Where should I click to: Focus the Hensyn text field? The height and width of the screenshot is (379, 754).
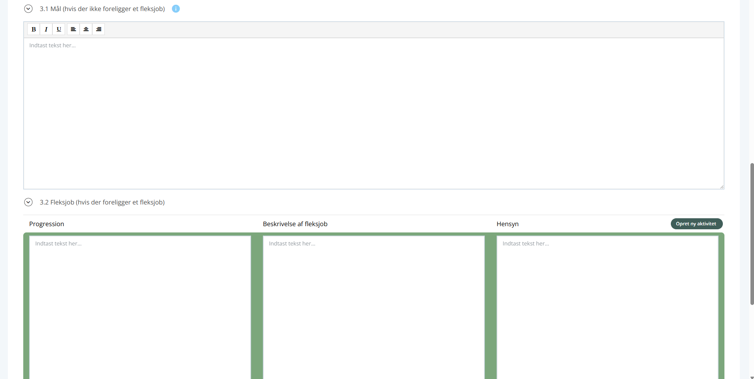coord(607,307)
